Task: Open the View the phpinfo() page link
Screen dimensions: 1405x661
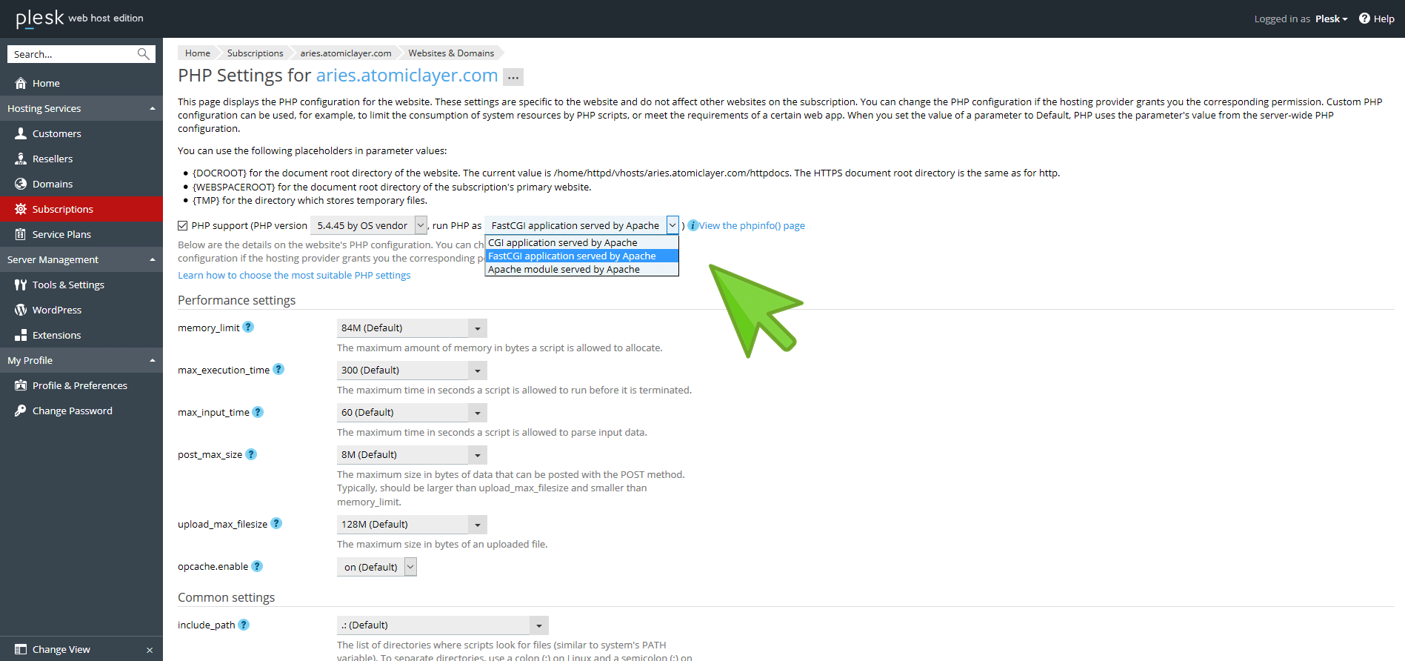Action: (x=752, y=226)
